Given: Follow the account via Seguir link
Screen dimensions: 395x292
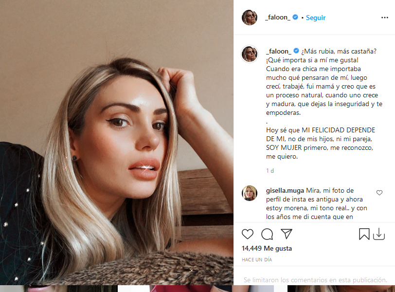Looking at the screenshot, I should point(316,18).
